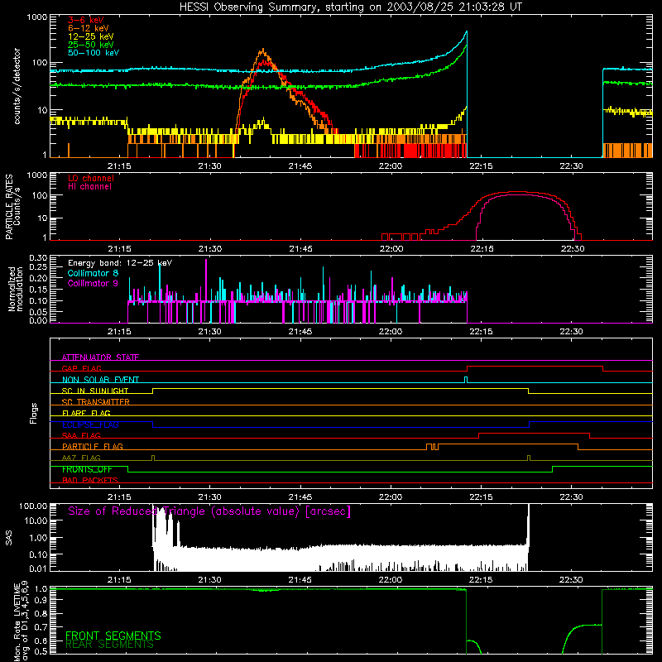Click the 6-12 keV flare peak
This screenshot has height=662, width=662.
click(263, 50)
